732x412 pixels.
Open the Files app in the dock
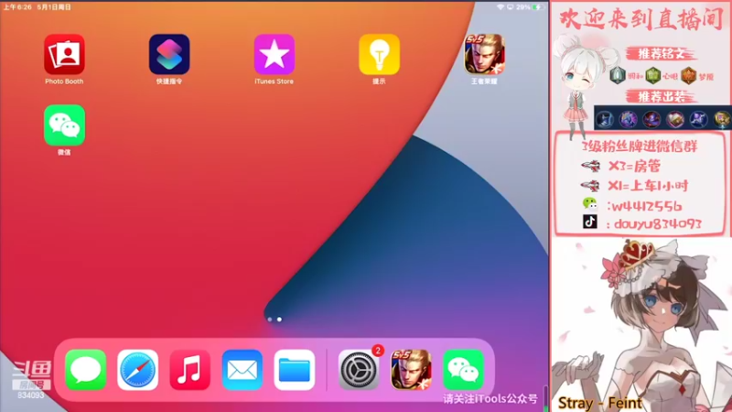pos(295,370)
